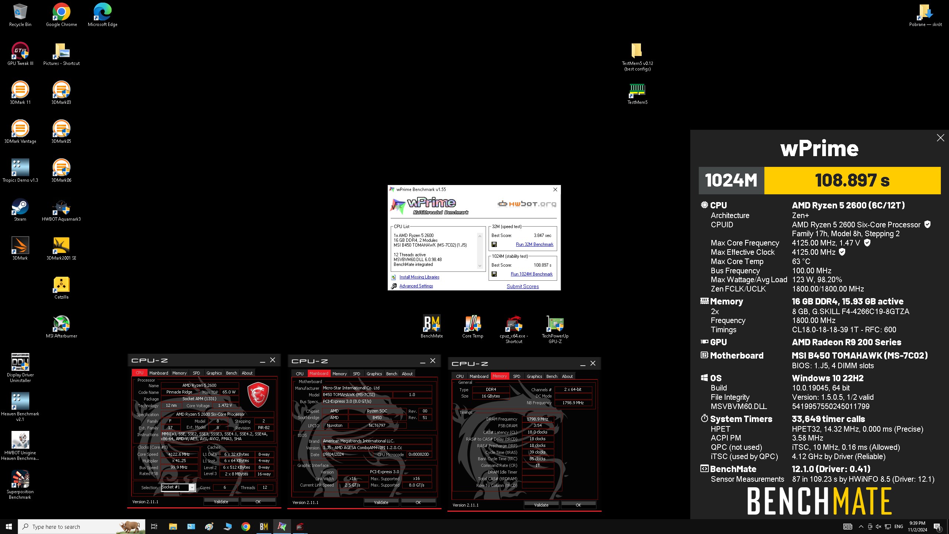Click the muted volume tray icon

click(x=879, y=527)
